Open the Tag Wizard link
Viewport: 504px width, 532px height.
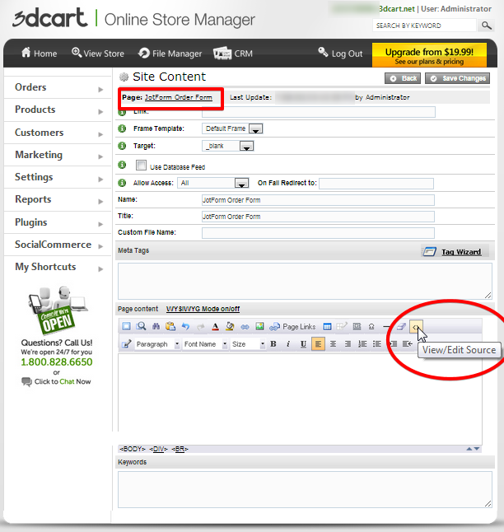click(x=460, y=251)
